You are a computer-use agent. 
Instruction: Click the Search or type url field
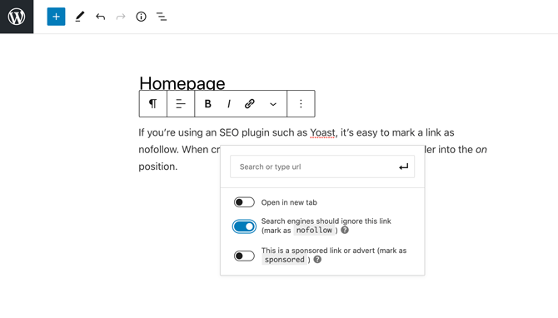pos(322,166)
